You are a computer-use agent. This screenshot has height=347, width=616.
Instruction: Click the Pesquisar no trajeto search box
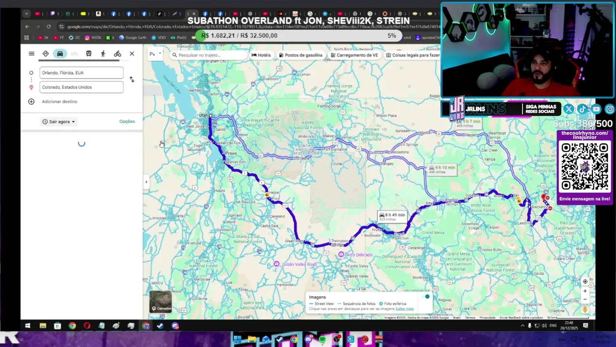pos(208,55)
